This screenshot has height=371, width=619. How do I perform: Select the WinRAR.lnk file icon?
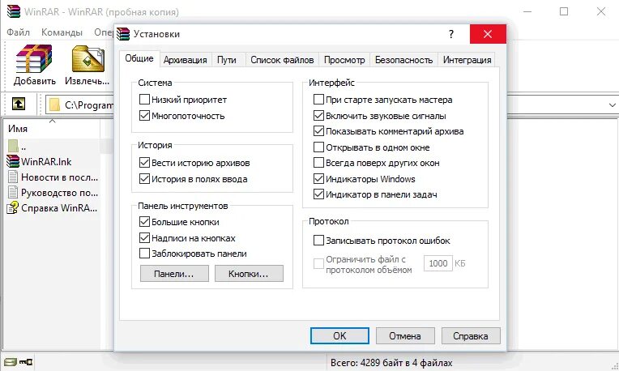[13, 161]
